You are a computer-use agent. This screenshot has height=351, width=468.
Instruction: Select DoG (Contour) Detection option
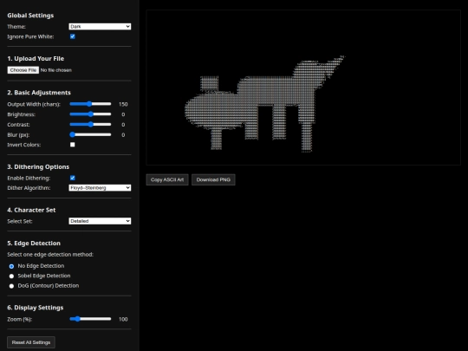11,286
